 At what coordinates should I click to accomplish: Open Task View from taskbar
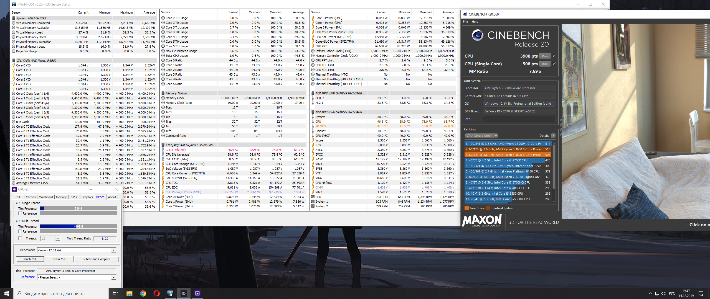point(115,293)
